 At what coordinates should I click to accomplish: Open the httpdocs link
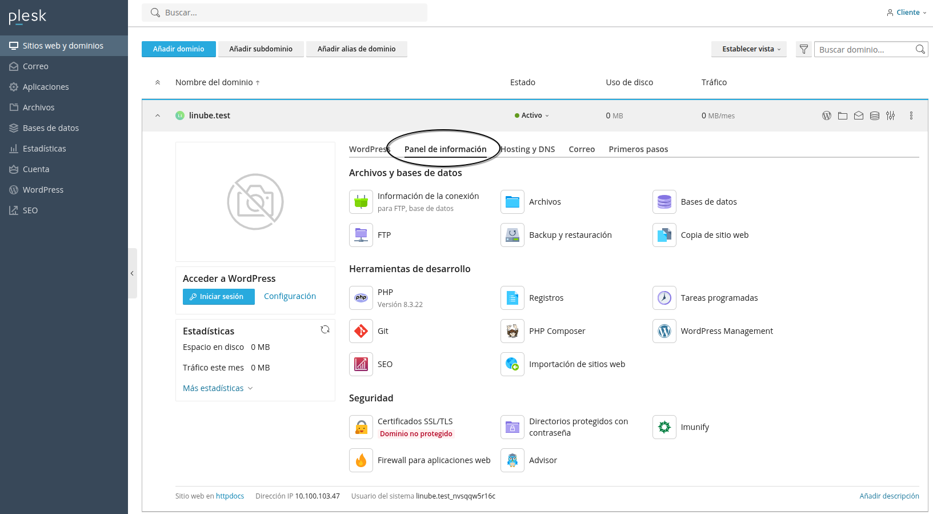click(x=230, y=496)
